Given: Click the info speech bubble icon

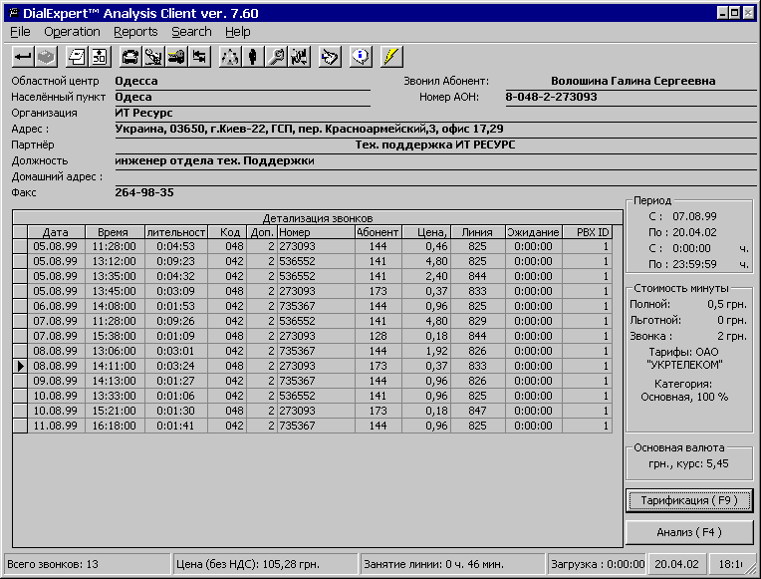Looking at the screenshot, I should pos(361,57).
